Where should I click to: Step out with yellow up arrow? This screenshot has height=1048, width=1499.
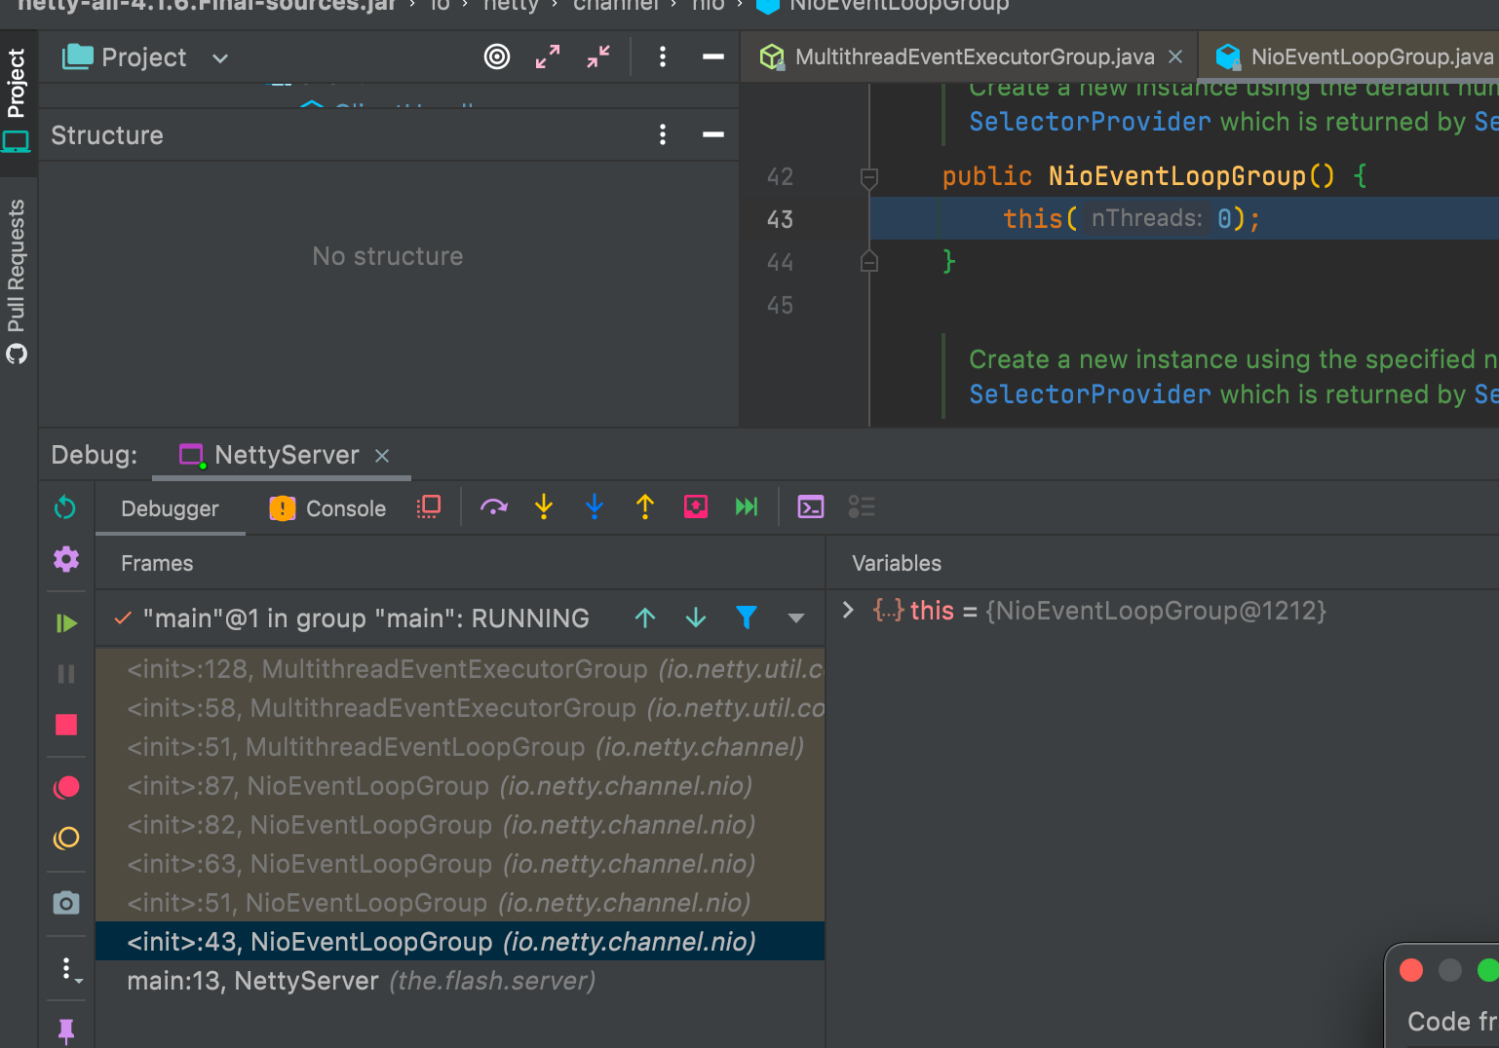645,507
